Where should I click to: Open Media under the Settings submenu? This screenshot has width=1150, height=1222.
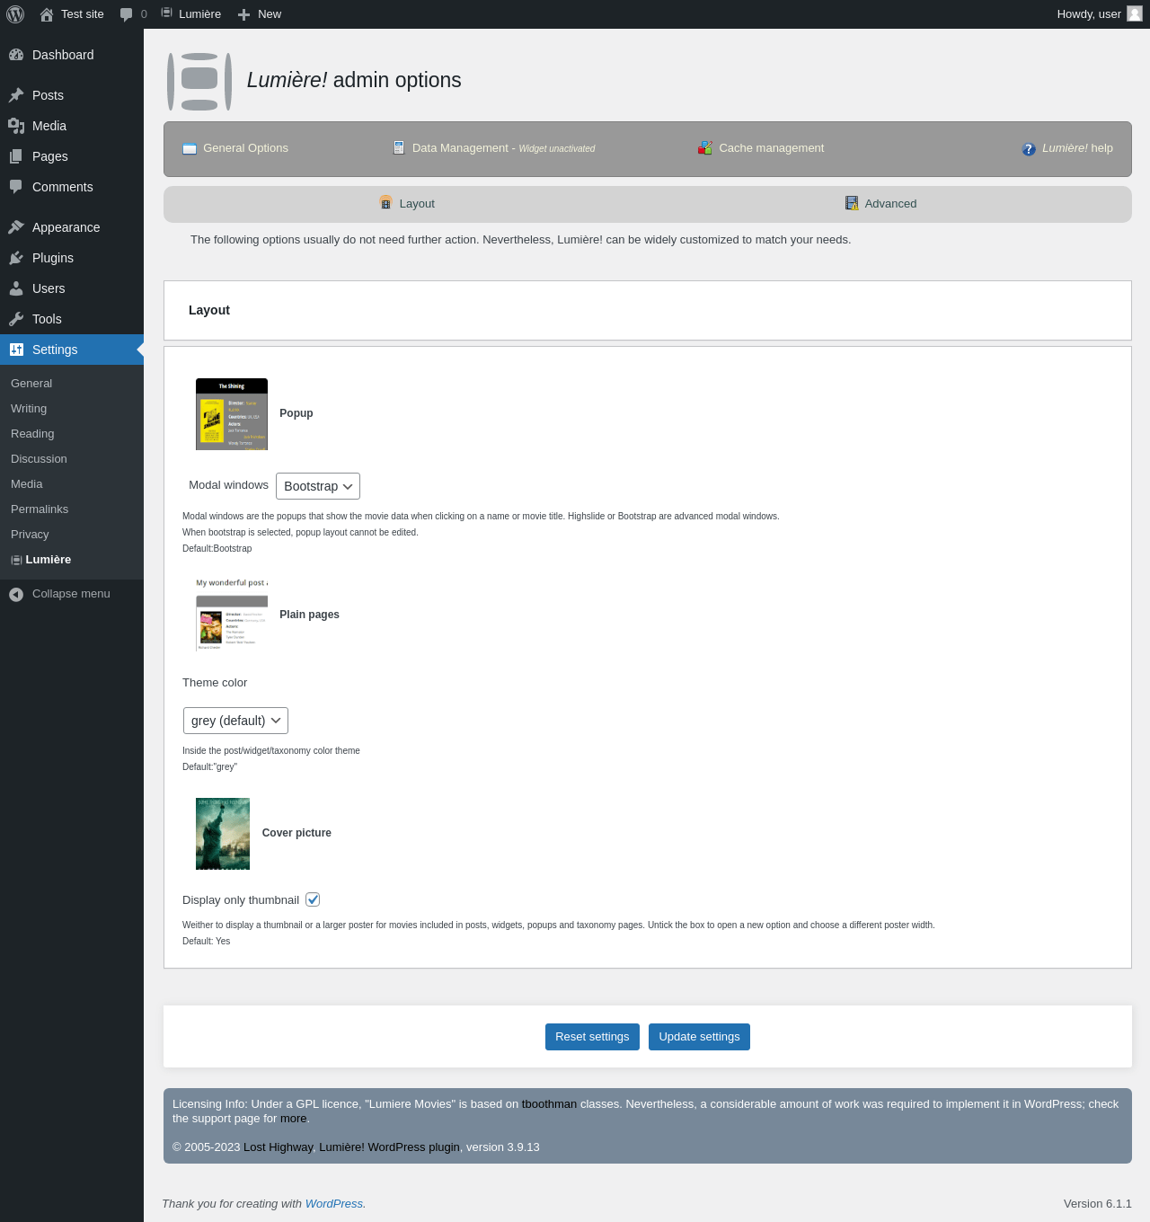click(x=27, y=484)
